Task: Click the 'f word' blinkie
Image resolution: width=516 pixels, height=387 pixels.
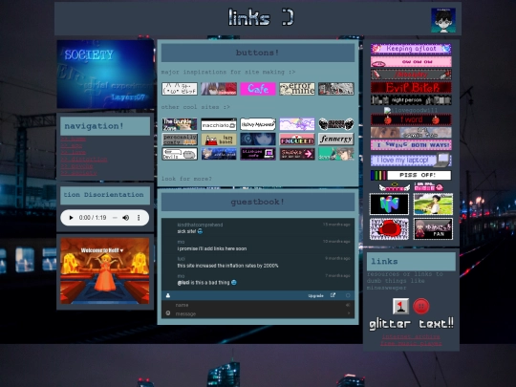Action: [411, 119]
